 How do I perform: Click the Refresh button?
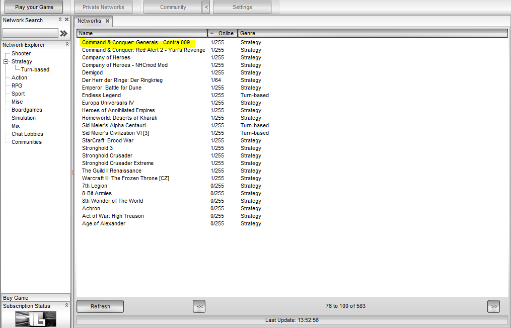click(x=100, y=306)
